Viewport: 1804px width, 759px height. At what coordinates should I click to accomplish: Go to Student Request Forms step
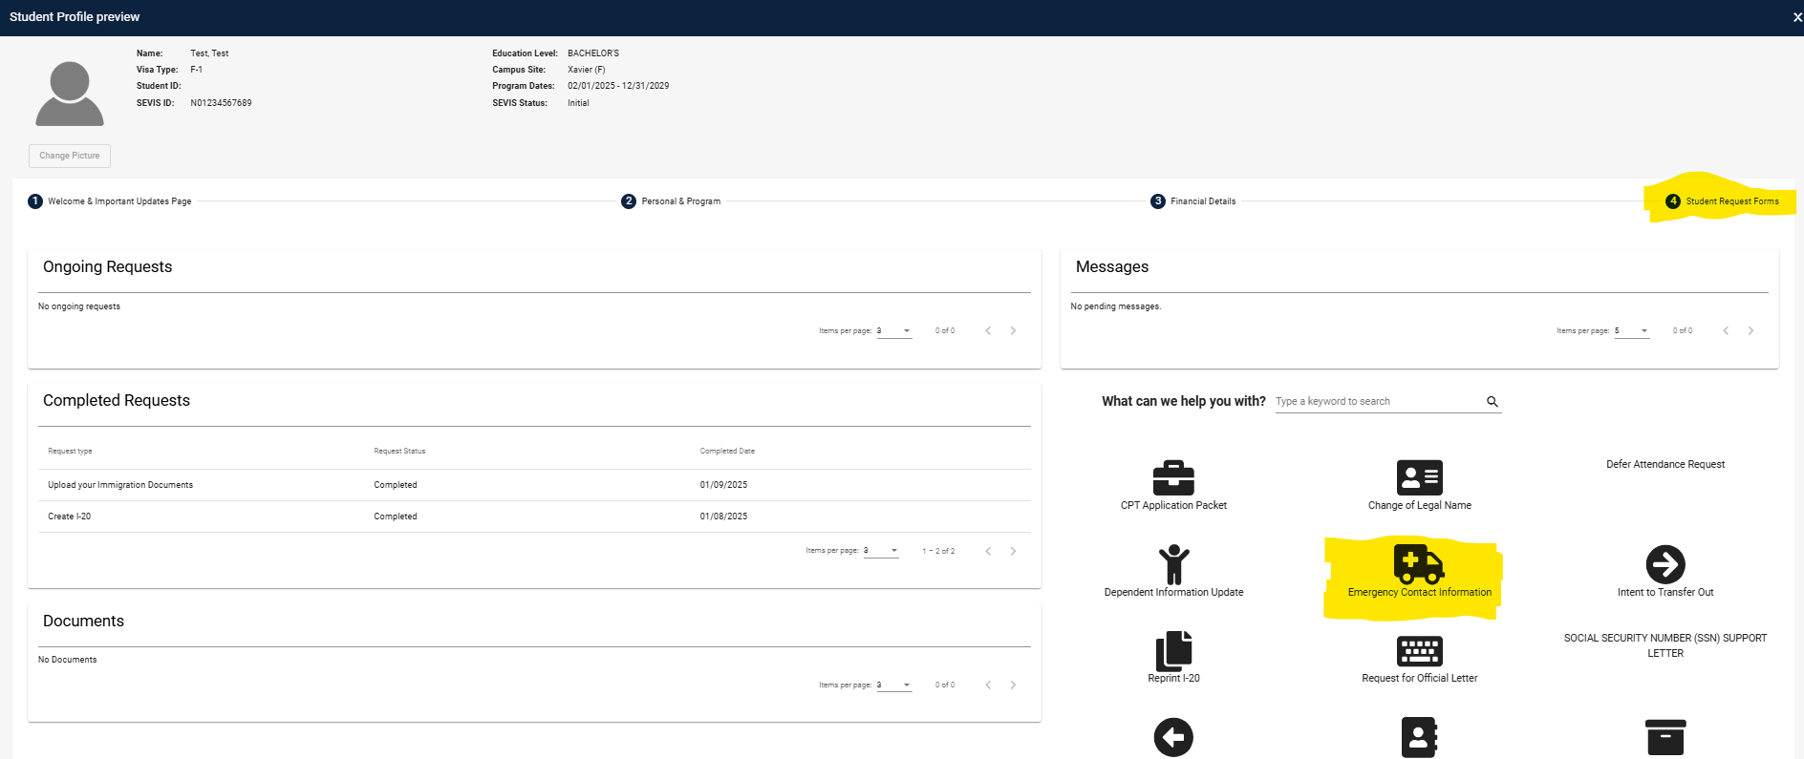(x=1722, y=201)
